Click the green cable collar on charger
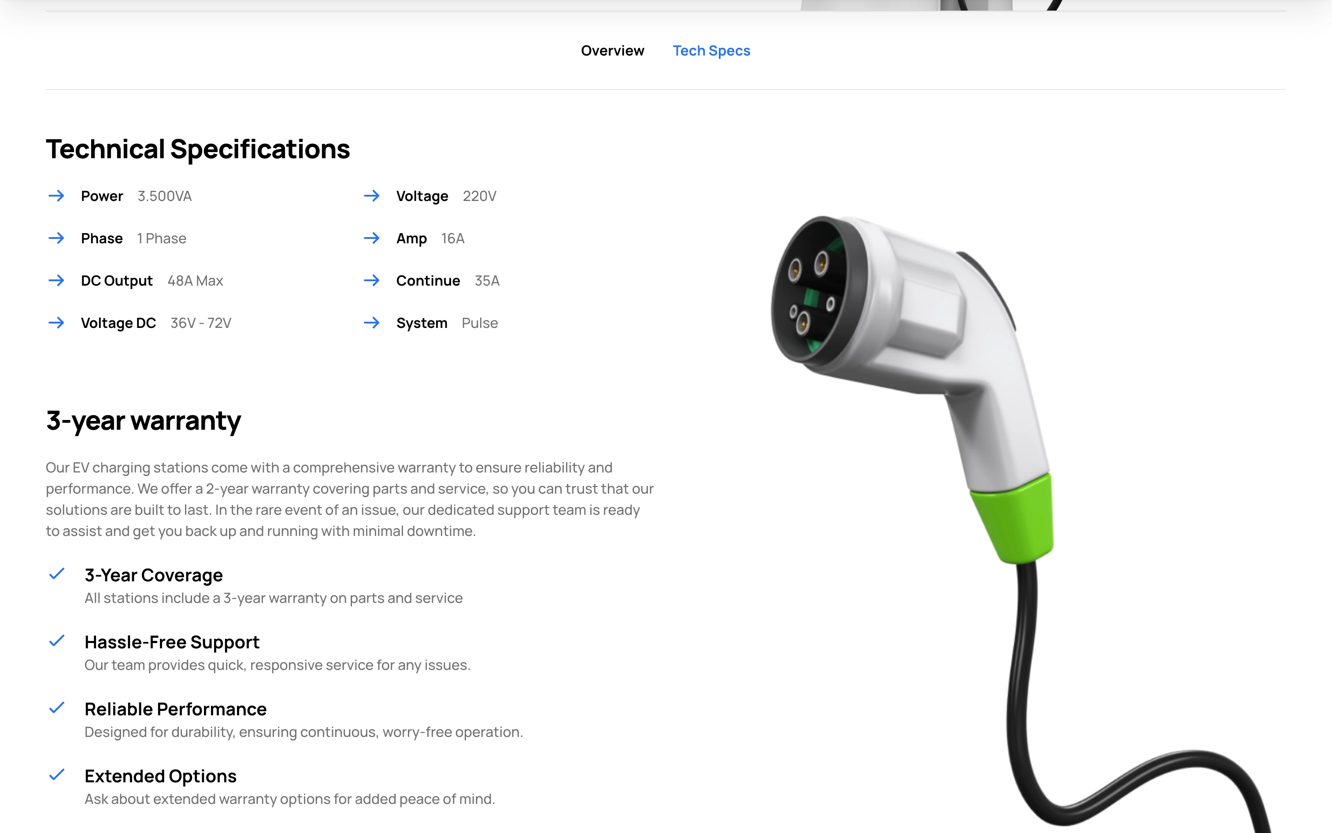This screenshot has height=833, width=1332. point(1013,518)
